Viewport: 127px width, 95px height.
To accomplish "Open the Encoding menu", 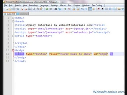I will click(x=33, y=6).
